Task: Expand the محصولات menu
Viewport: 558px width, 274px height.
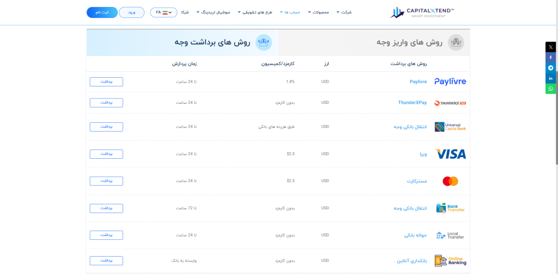Action: coord(318,13)
